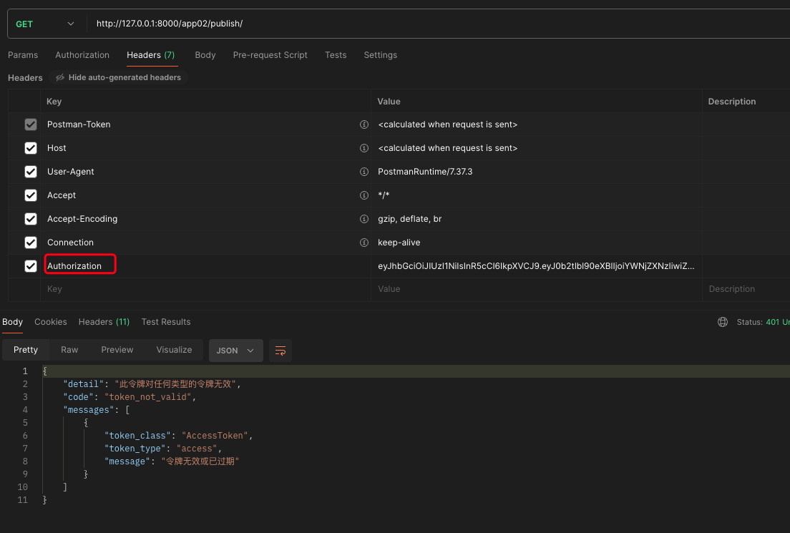Click info icon for Accept header

click(x=364, y=195)
